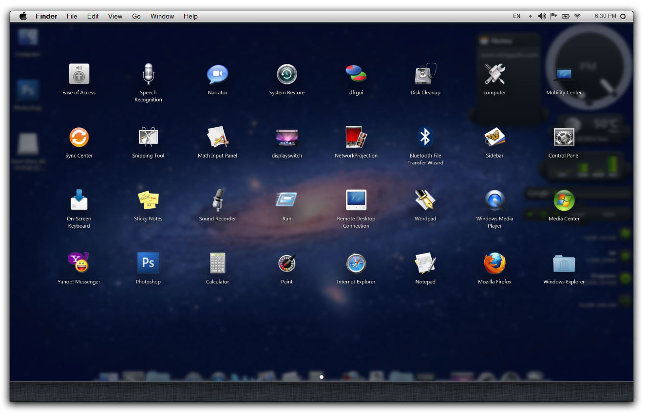Open Windows Media Player icon

point(494,200)
